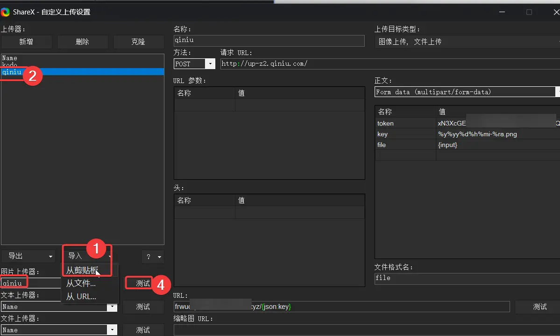Click the 名称 text field

coord(269,41)
